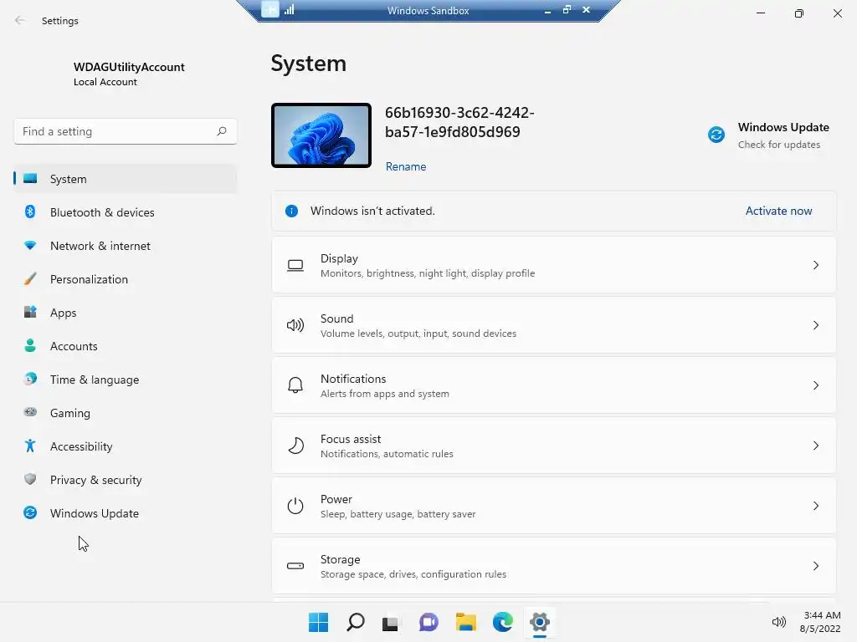Open the Start menu from taskbar
The height and width of the screenshot is (642, 857).
click(x=318, y=622)
